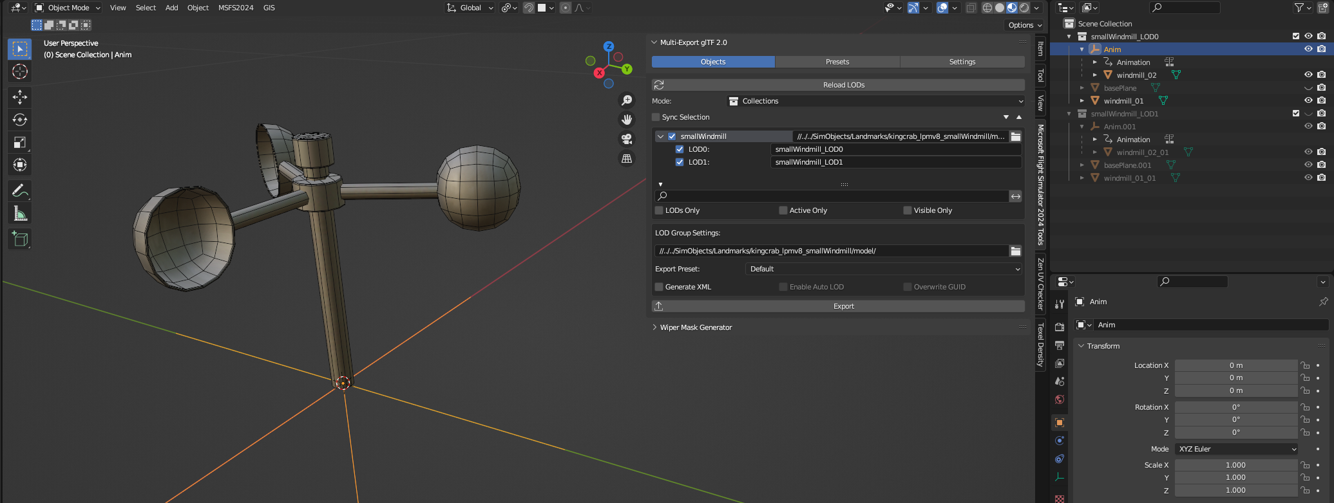Screen dimensions: 1334x503
Task: Activate the Scale tool
Action: (20, 142)
